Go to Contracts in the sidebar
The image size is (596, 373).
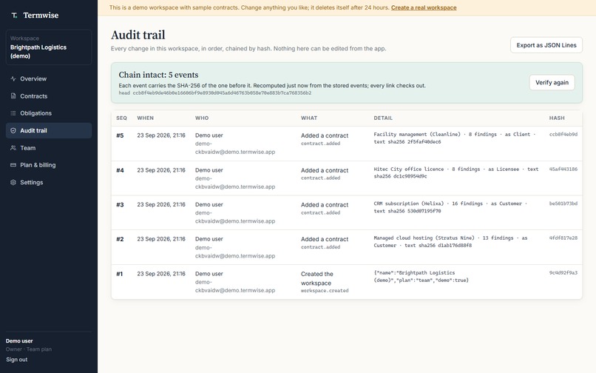coord(49,96)
